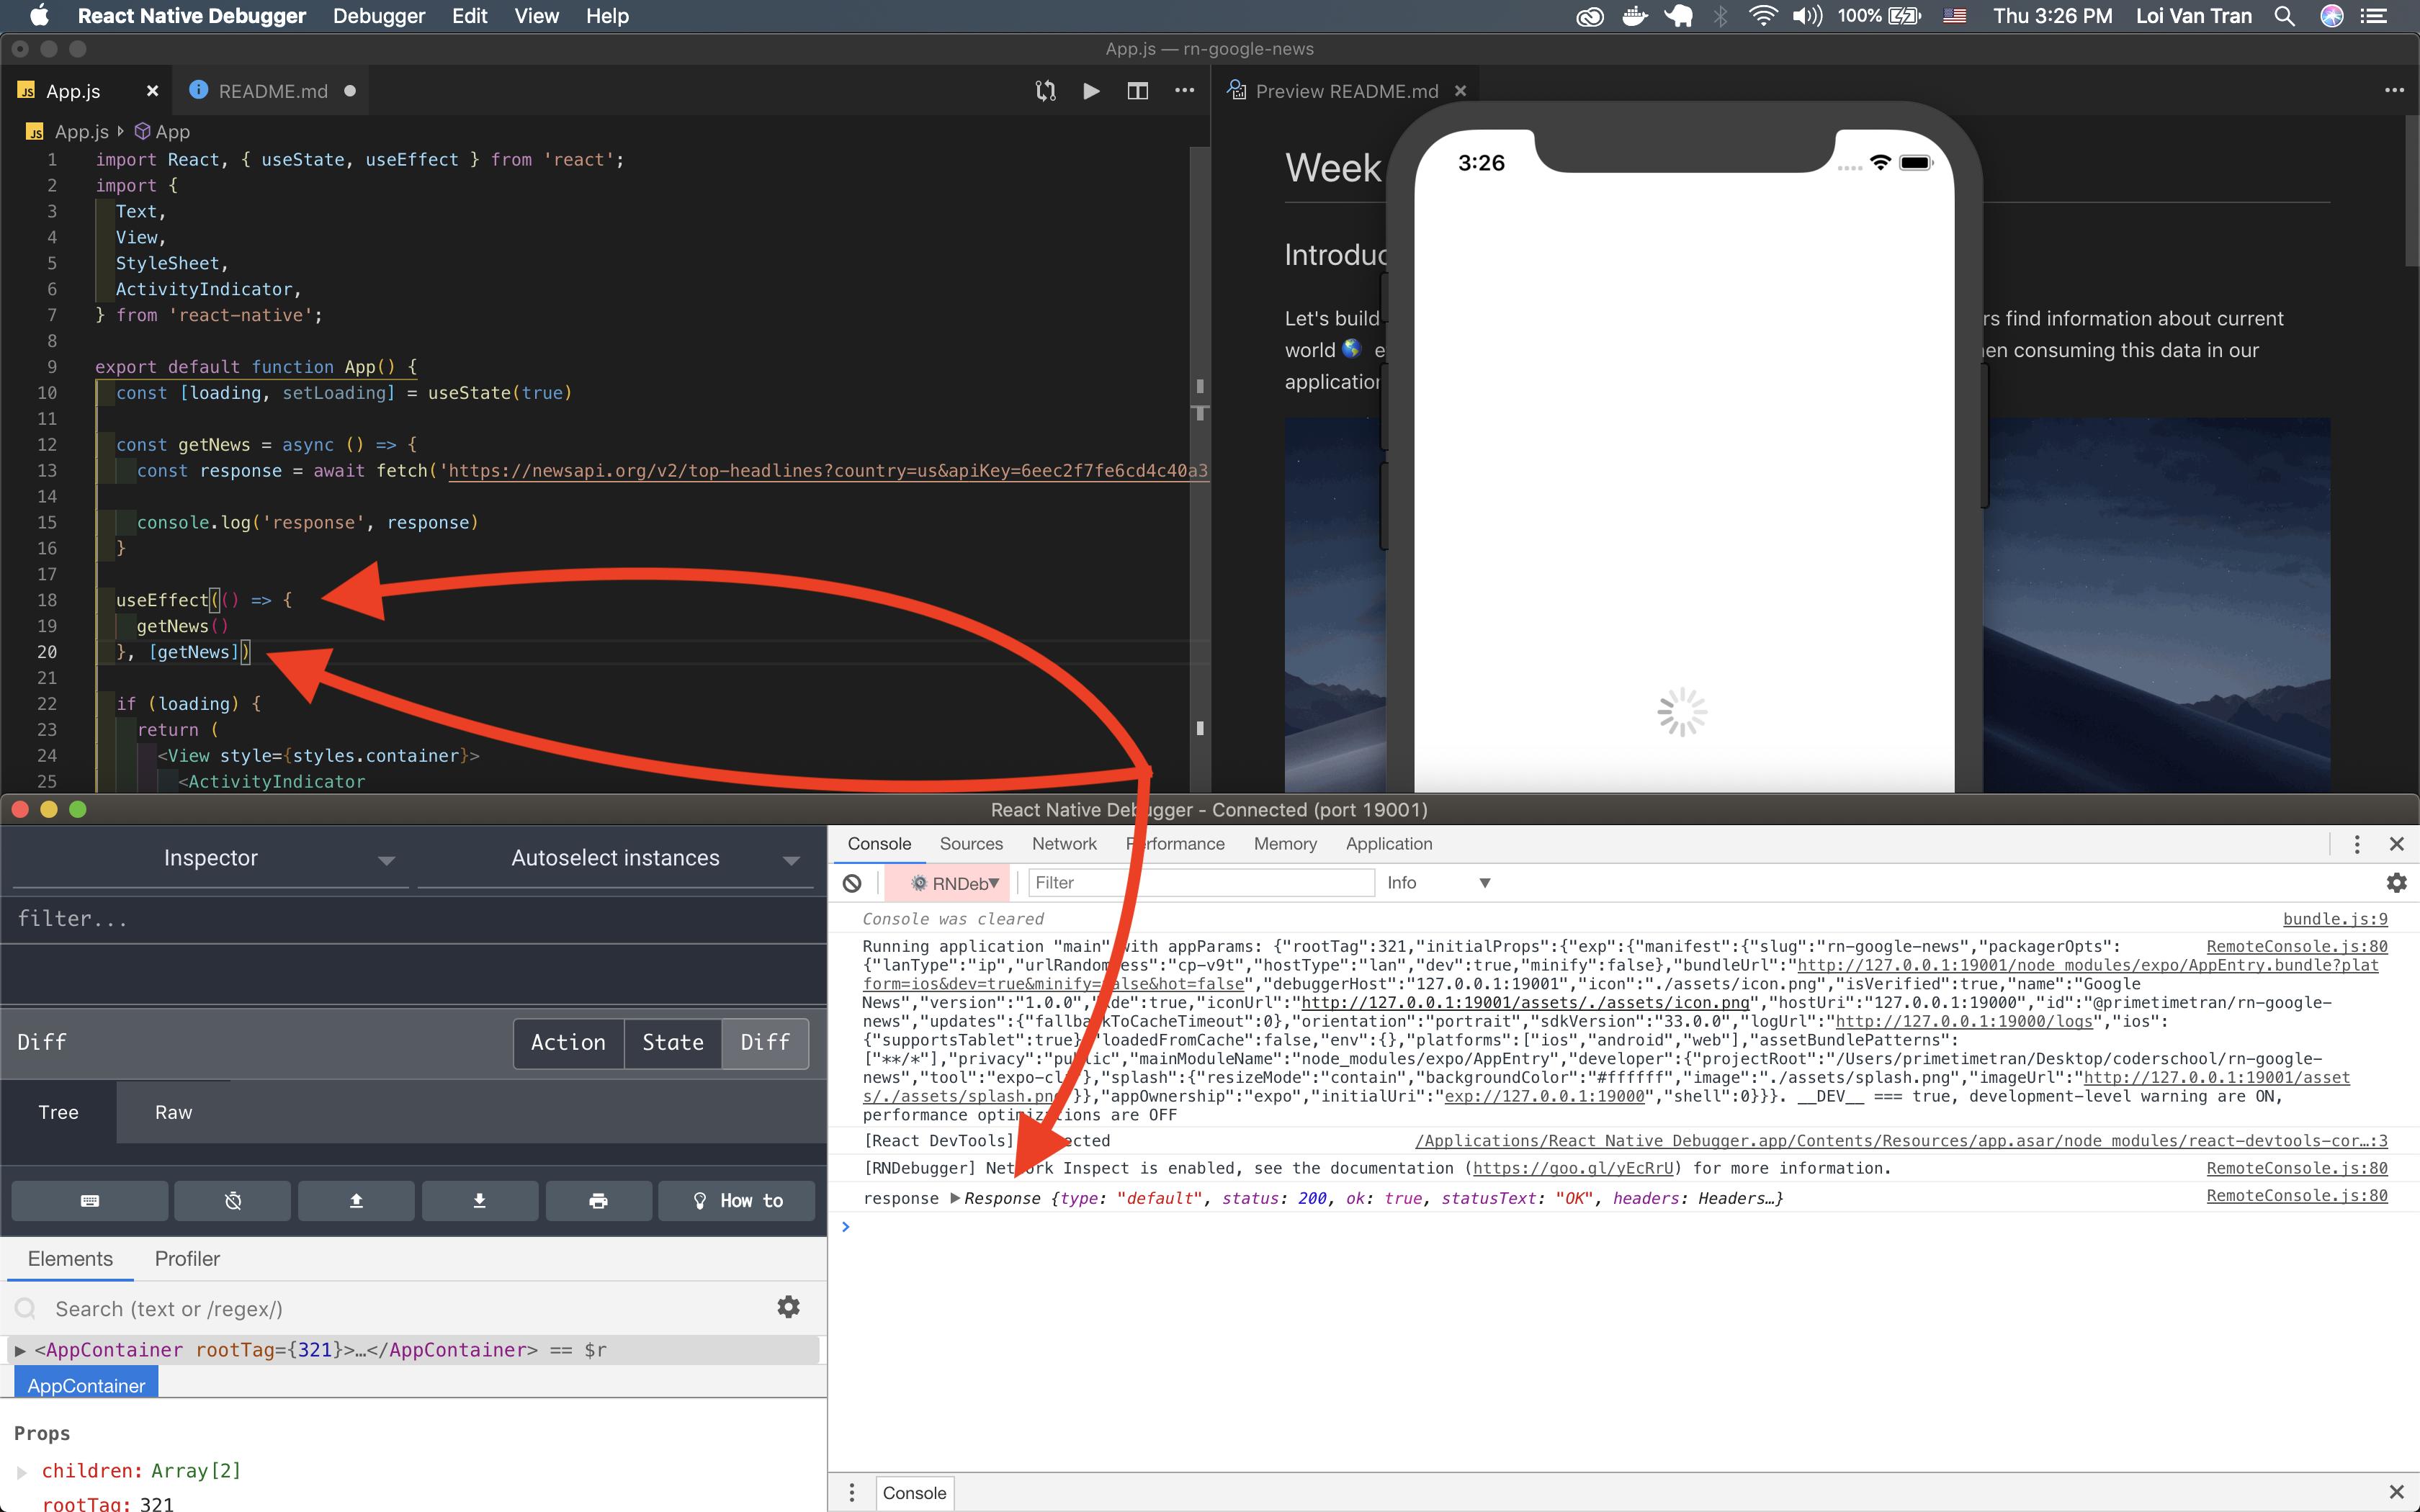
Task: Click the console Filter input
Action: click(1201, 883)
